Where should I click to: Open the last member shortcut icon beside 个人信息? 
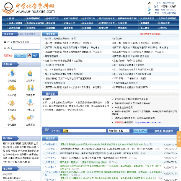[x=30, y=118]
